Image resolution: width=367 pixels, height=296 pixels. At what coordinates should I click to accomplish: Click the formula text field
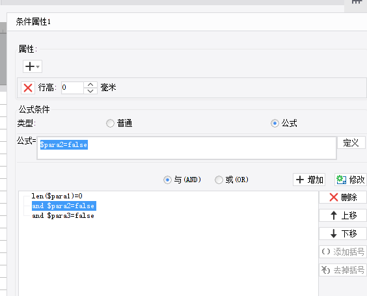187,148
